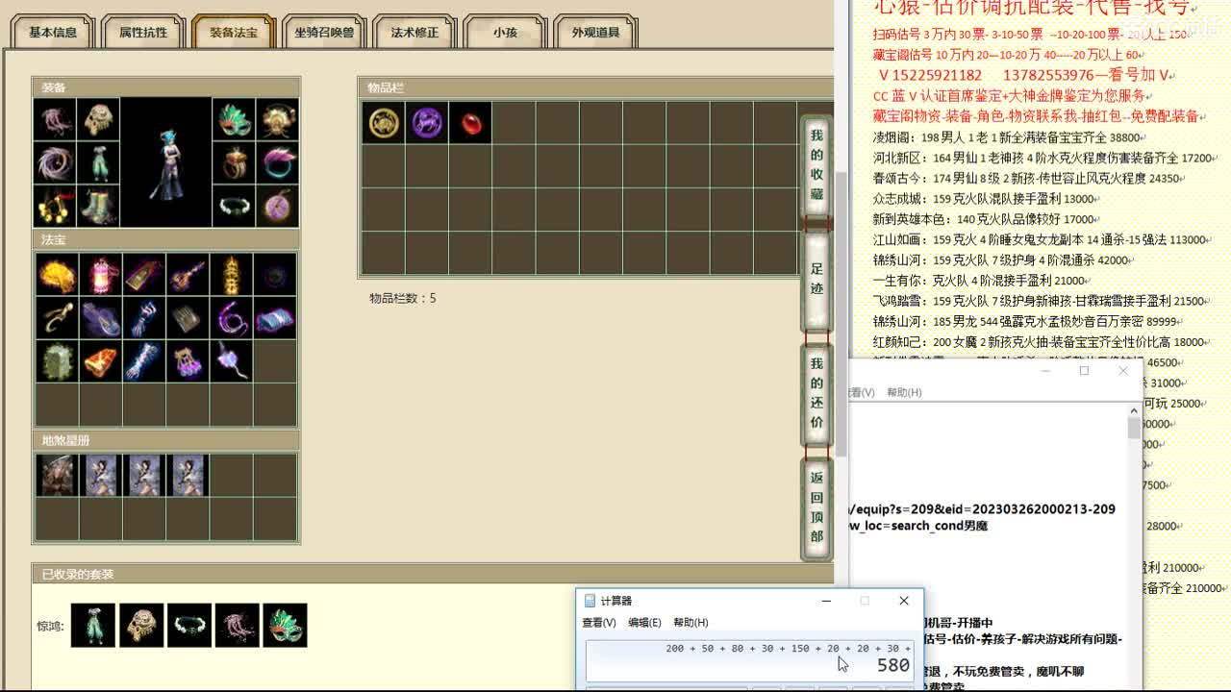1231x692 pixels.
Task: Select the 装备法宝 tab
Action: [234, 32]
